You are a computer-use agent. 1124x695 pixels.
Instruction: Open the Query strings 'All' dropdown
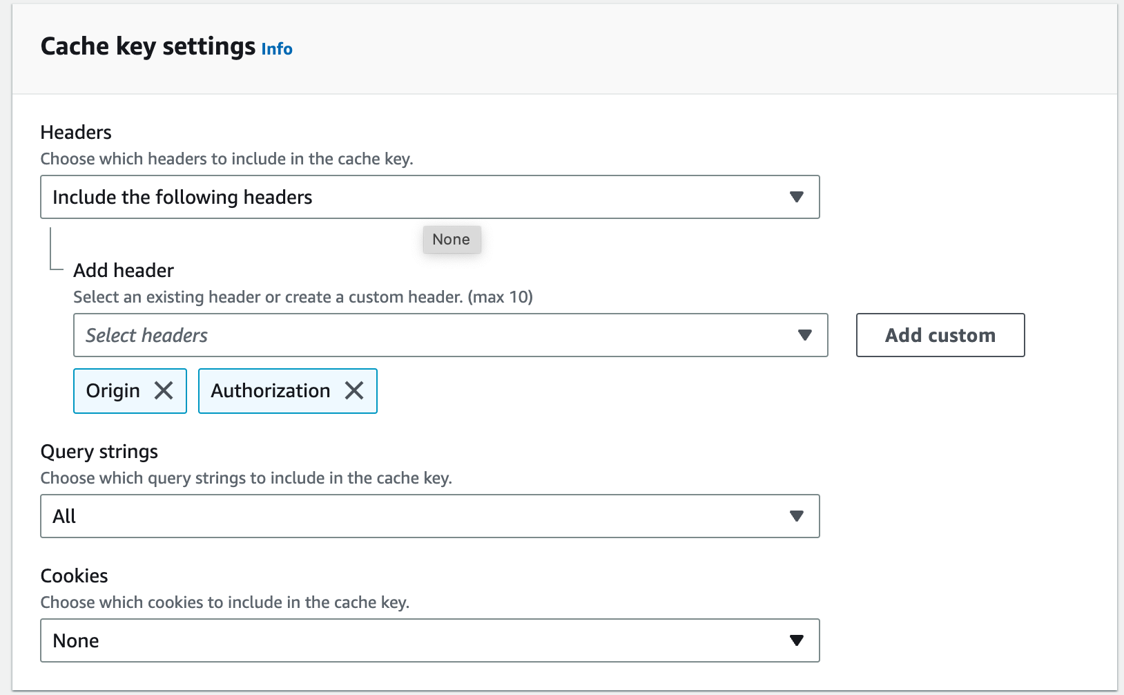[x=429, y=516]
